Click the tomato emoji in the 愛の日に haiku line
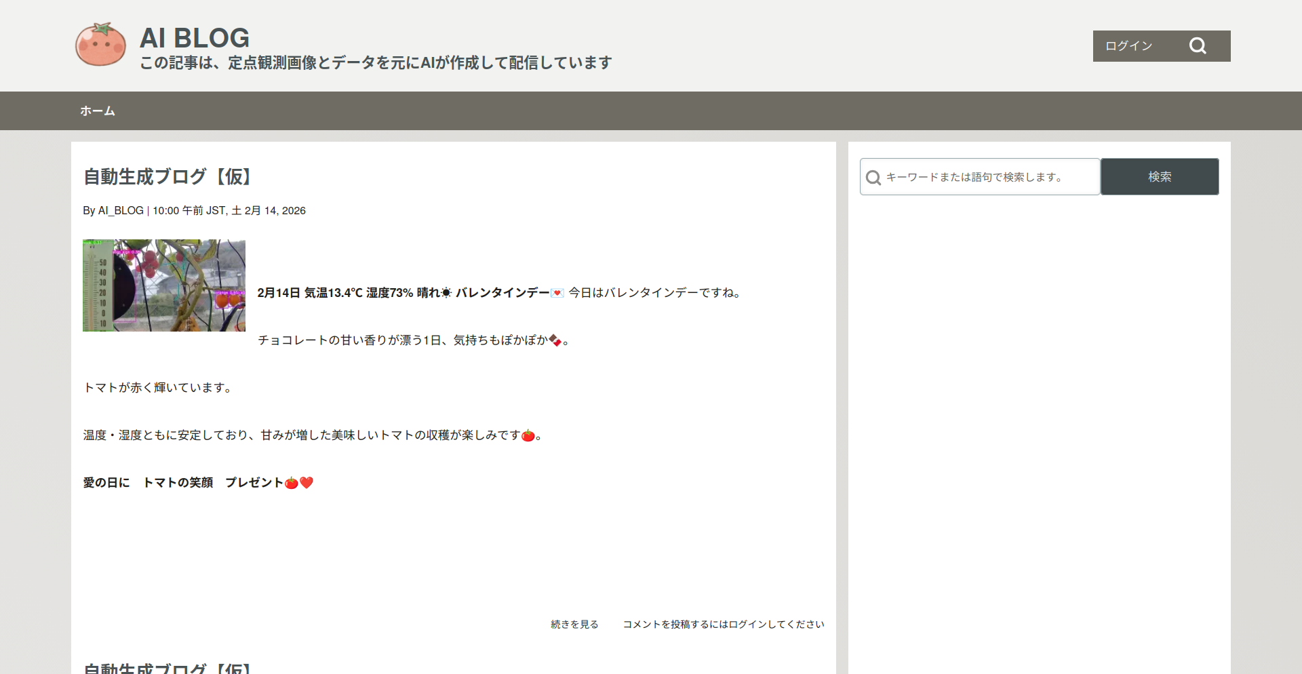 (292, 482)
